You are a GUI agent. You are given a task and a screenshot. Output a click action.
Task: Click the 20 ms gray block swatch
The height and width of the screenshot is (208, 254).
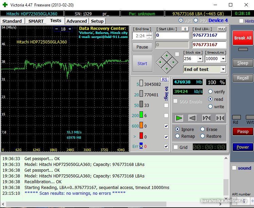(141, 94)
